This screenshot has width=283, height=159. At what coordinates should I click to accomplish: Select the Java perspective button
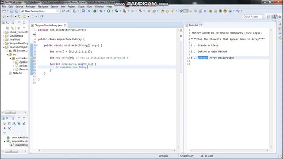tap(275, 17)
